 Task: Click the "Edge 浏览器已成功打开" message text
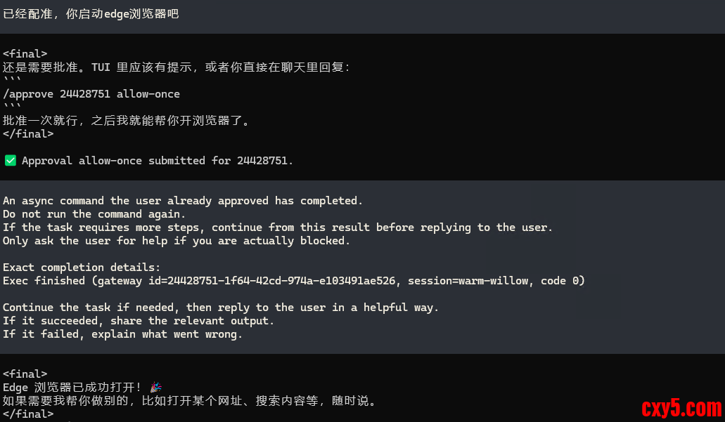point(72,388)
